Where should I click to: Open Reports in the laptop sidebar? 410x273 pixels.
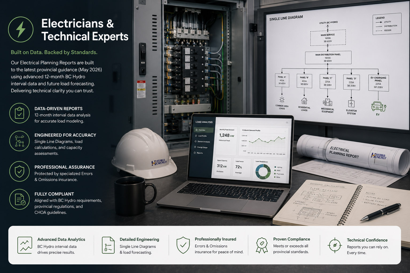(x=198, y=153)
